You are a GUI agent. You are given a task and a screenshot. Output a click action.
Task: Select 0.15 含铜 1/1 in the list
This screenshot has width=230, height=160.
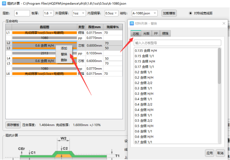point(176,56)
